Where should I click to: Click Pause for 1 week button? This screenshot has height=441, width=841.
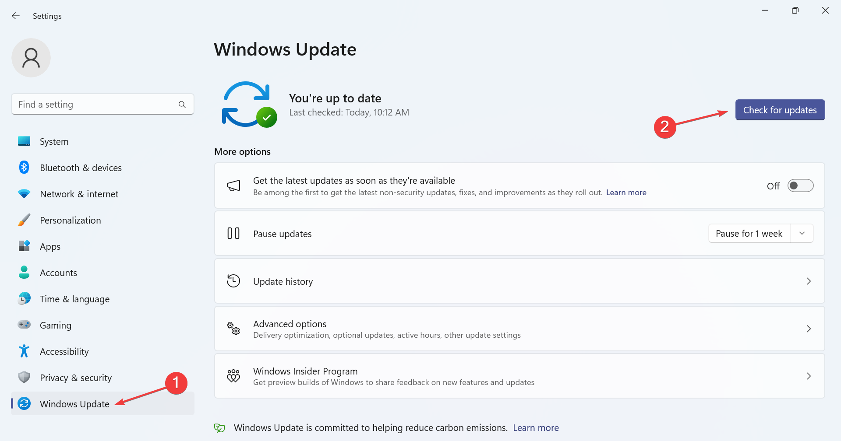pos(749,233)
